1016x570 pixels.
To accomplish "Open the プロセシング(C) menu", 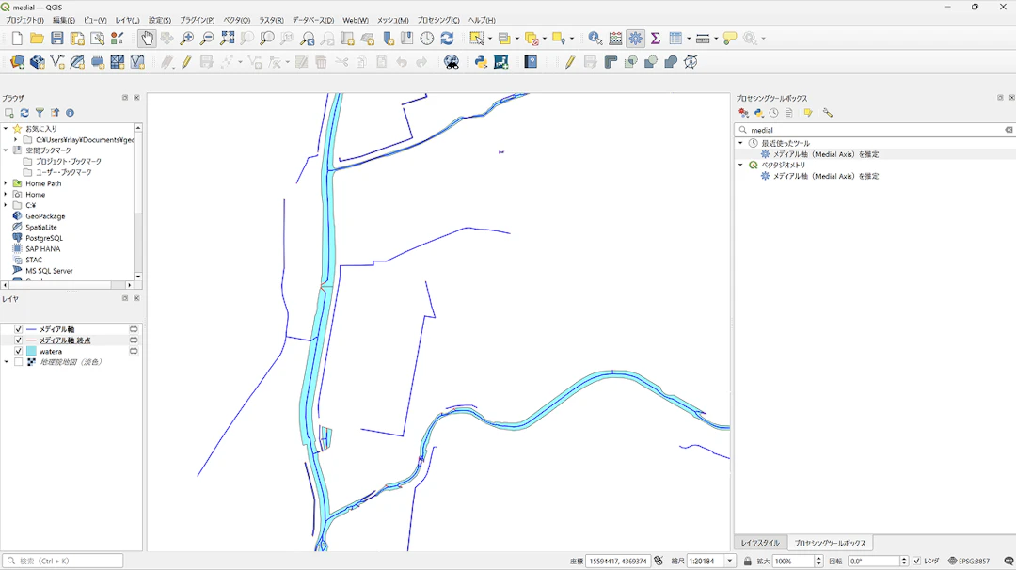I will [x=438, y=20].
